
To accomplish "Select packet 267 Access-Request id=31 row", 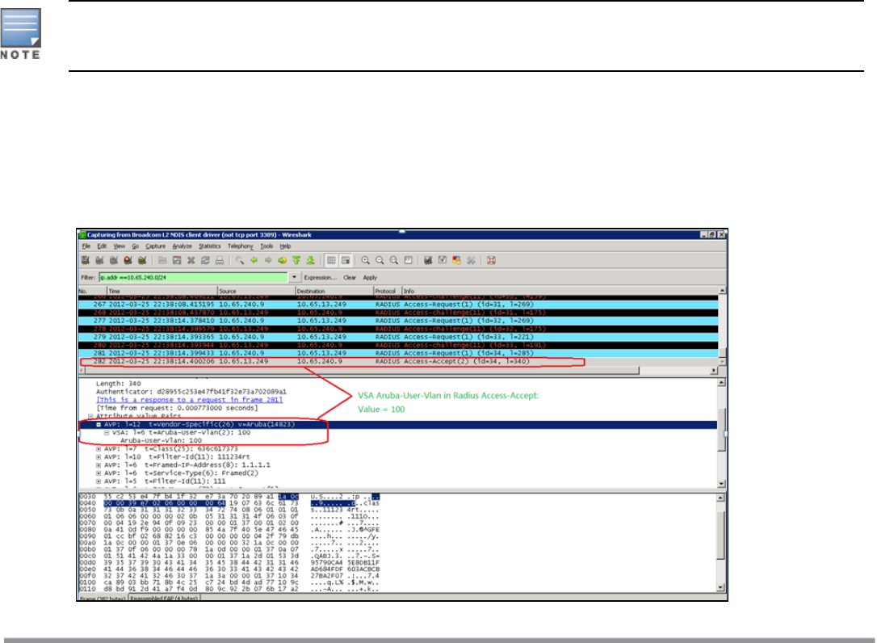I will click(x=398, y=305).
